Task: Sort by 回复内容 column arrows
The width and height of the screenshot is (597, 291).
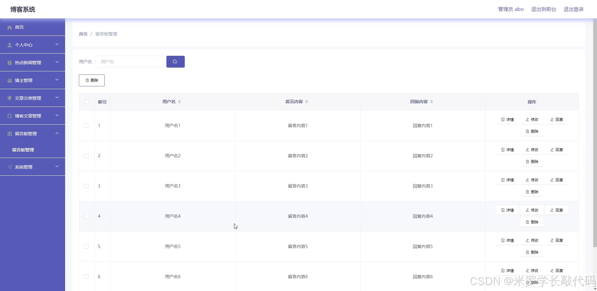Action: (432, 102)
